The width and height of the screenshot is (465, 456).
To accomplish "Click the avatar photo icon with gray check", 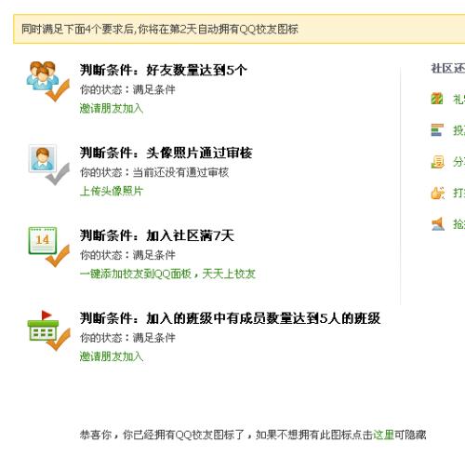I will point(48,165).
